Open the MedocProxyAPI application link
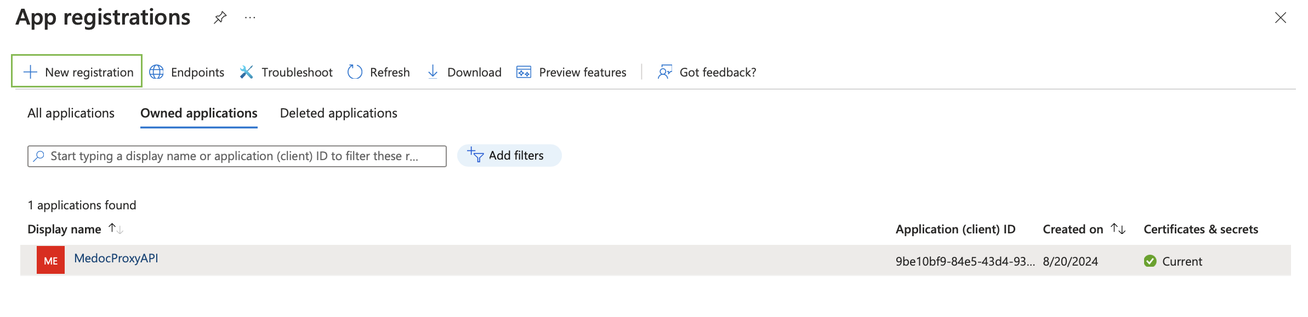This screenshot has width=1308, height=317. pos(116,259)
